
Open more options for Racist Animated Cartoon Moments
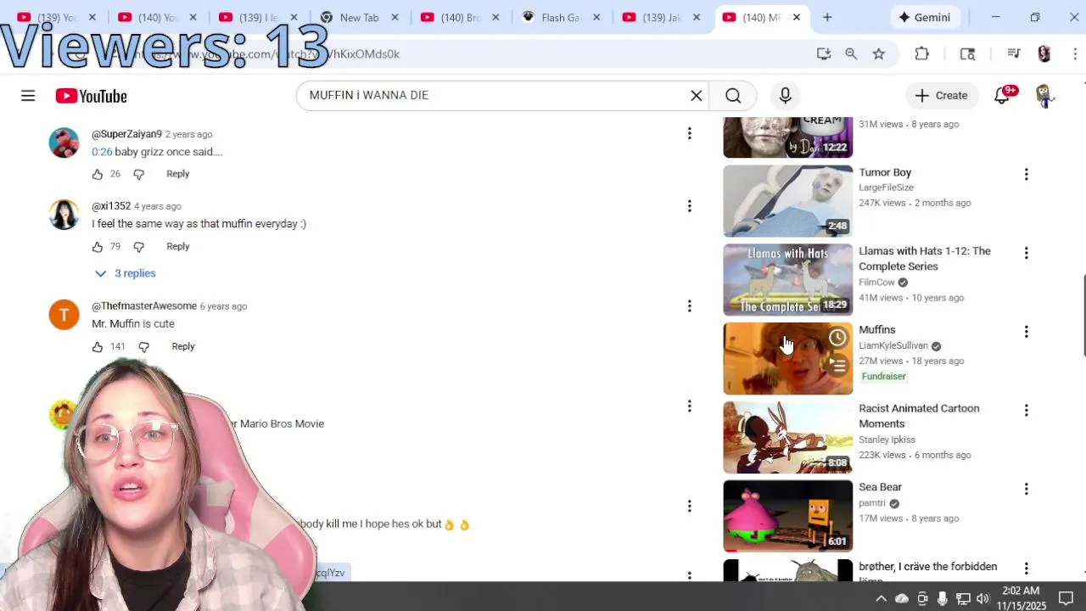(x=1026, y=410)
